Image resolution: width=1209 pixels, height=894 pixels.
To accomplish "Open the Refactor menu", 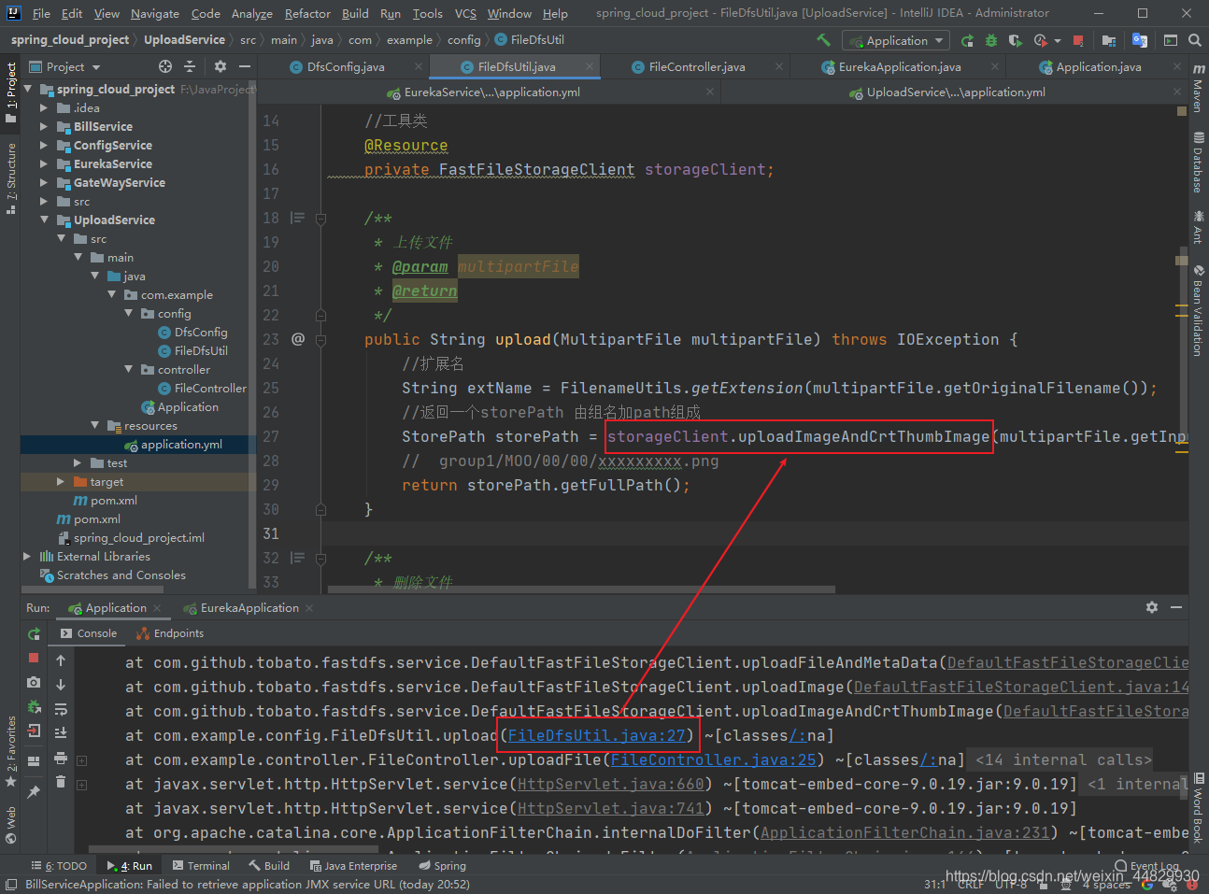I will tap(307, 13).
